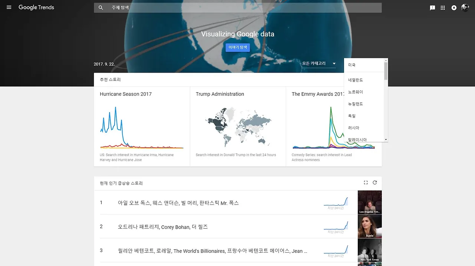475x266 pixels.
Task: Open the send feedback icon
Action: click(x=432, y=8)
